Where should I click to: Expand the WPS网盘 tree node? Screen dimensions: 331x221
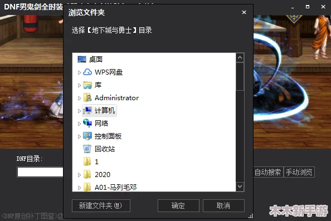click(x=79, y=72)
